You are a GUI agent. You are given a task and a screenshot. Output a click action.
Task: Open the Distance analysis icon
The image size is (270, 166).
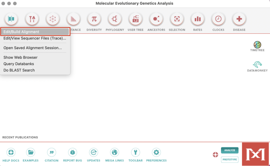tap(74, 19)
